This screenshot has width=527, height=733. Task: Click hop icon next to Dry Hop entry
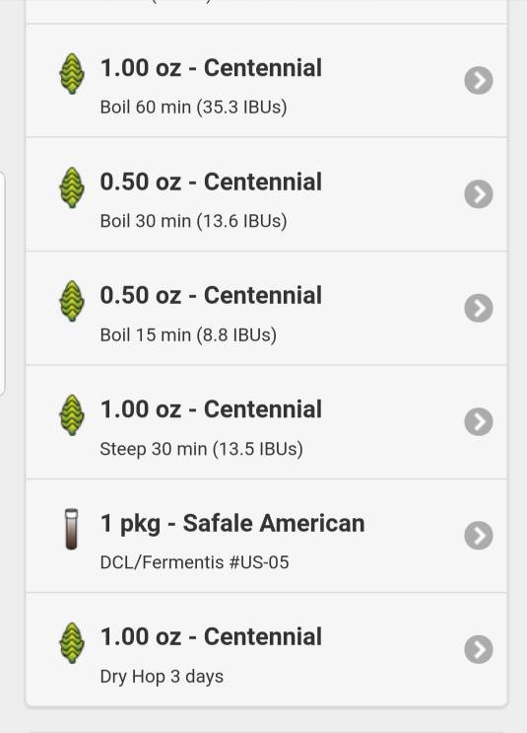pos(72,643)
